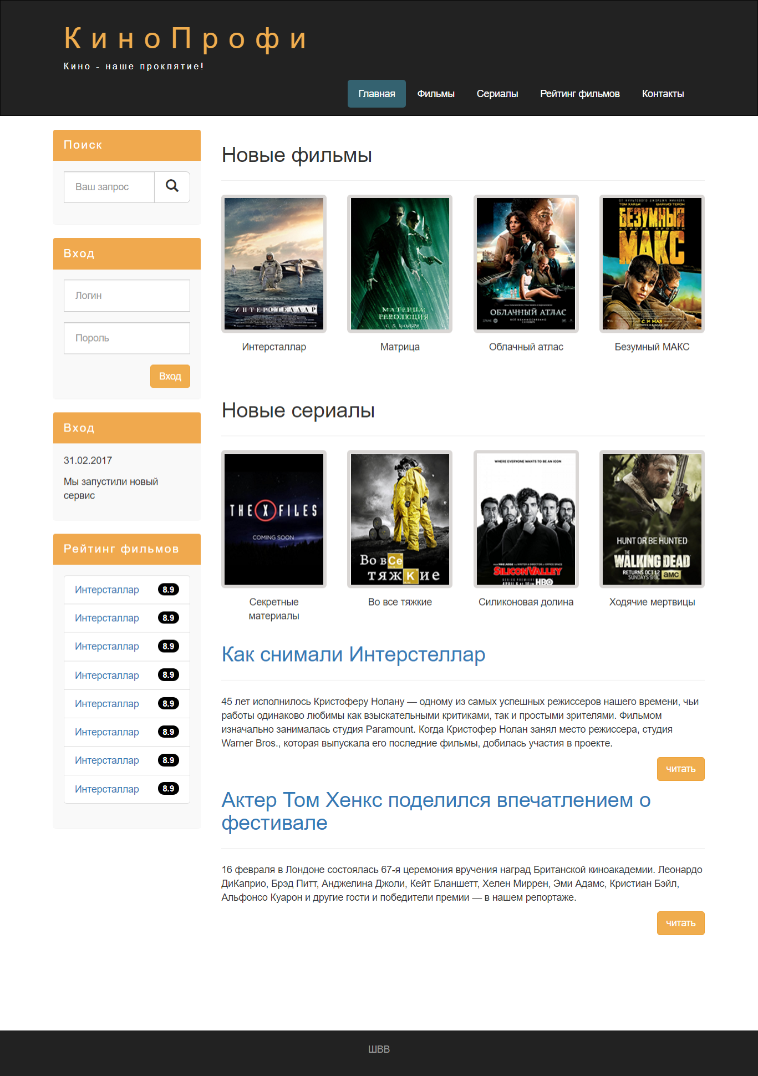Open the Сериалы menu item

coord(497,94)
